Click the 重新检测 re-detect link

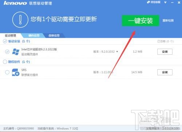168,20
